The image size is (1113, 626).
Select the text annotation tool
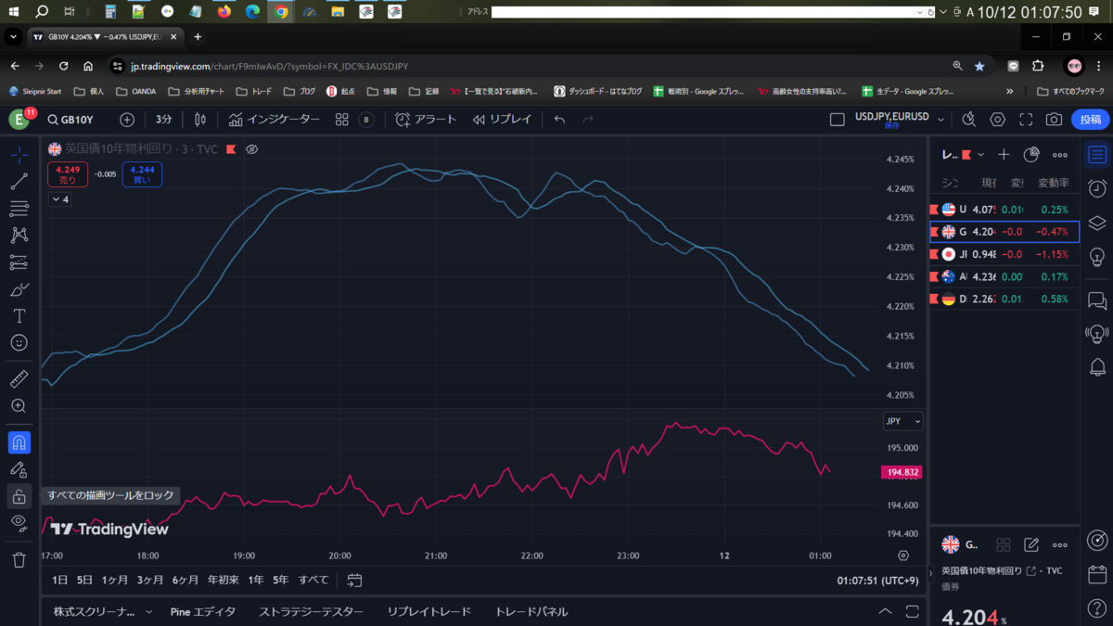click(19, 316)
